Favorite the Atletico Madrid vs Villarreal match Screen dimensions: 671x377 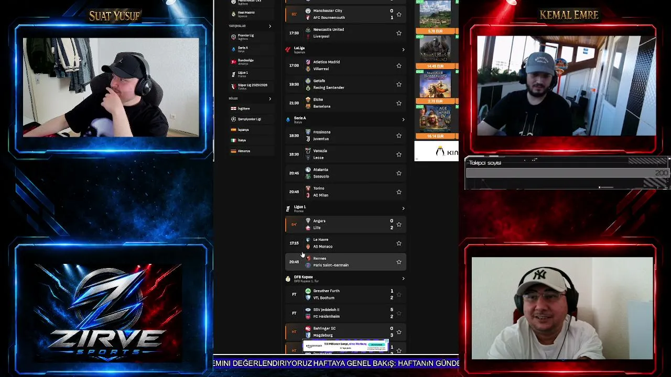(399, 65)
